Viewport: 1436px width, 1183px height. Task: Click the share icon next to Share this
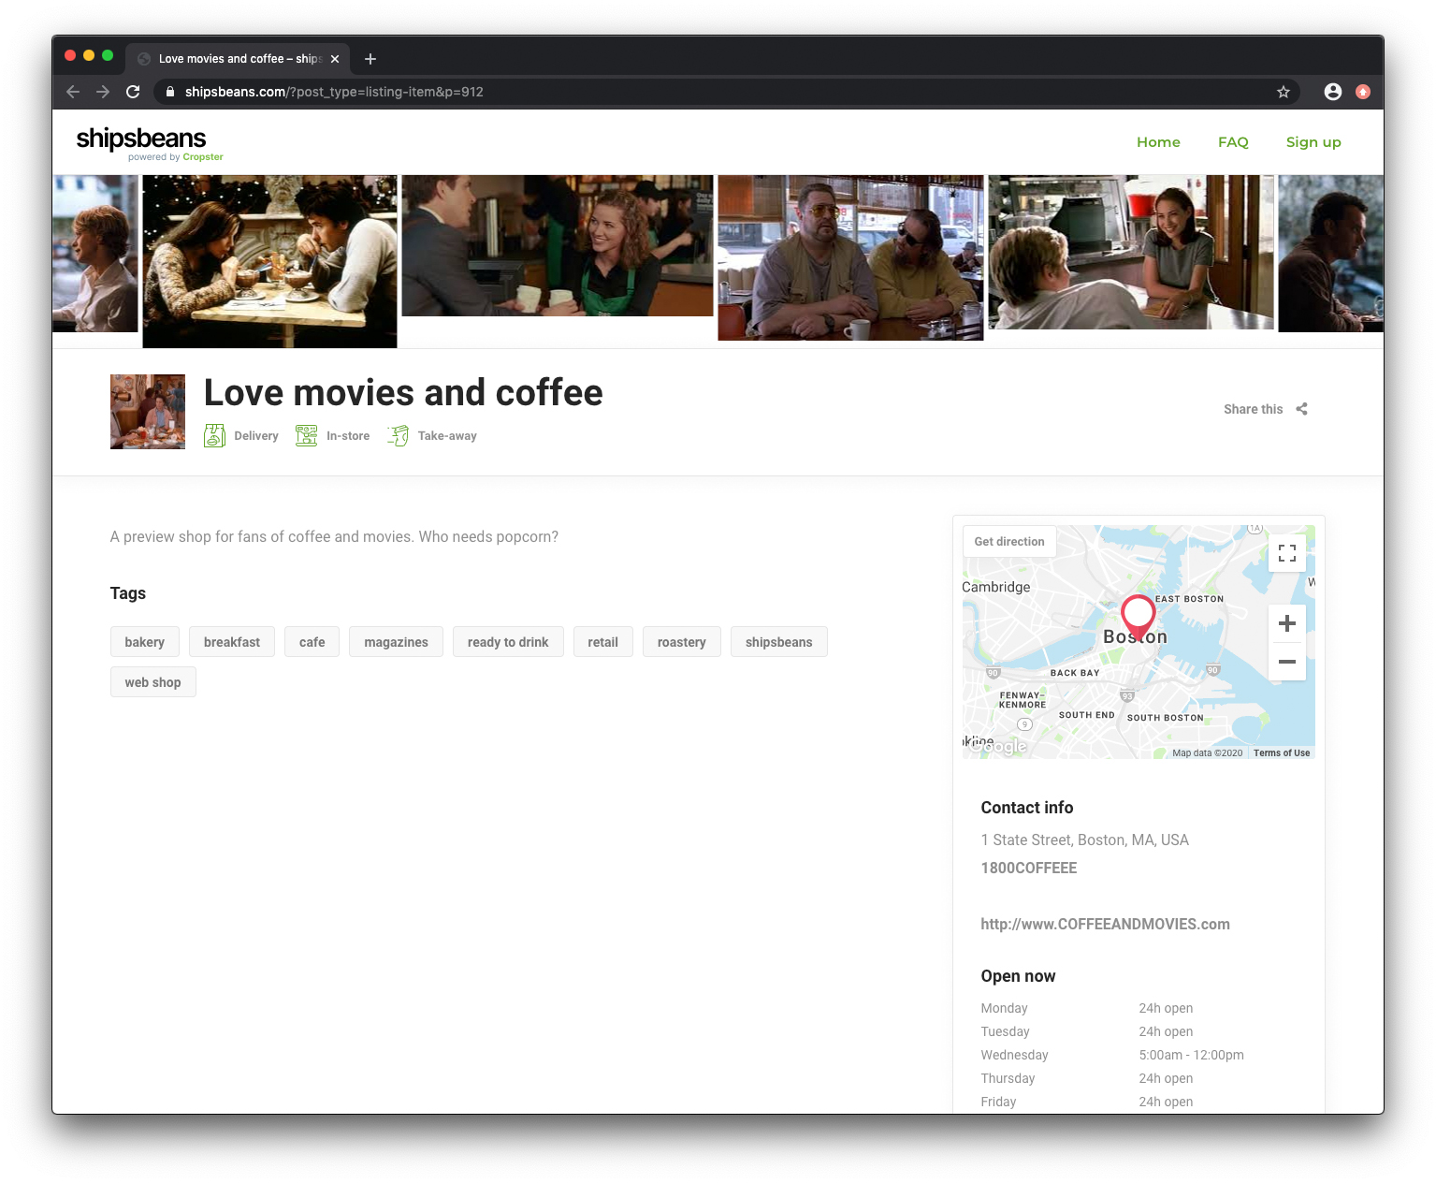[1301, 409]
